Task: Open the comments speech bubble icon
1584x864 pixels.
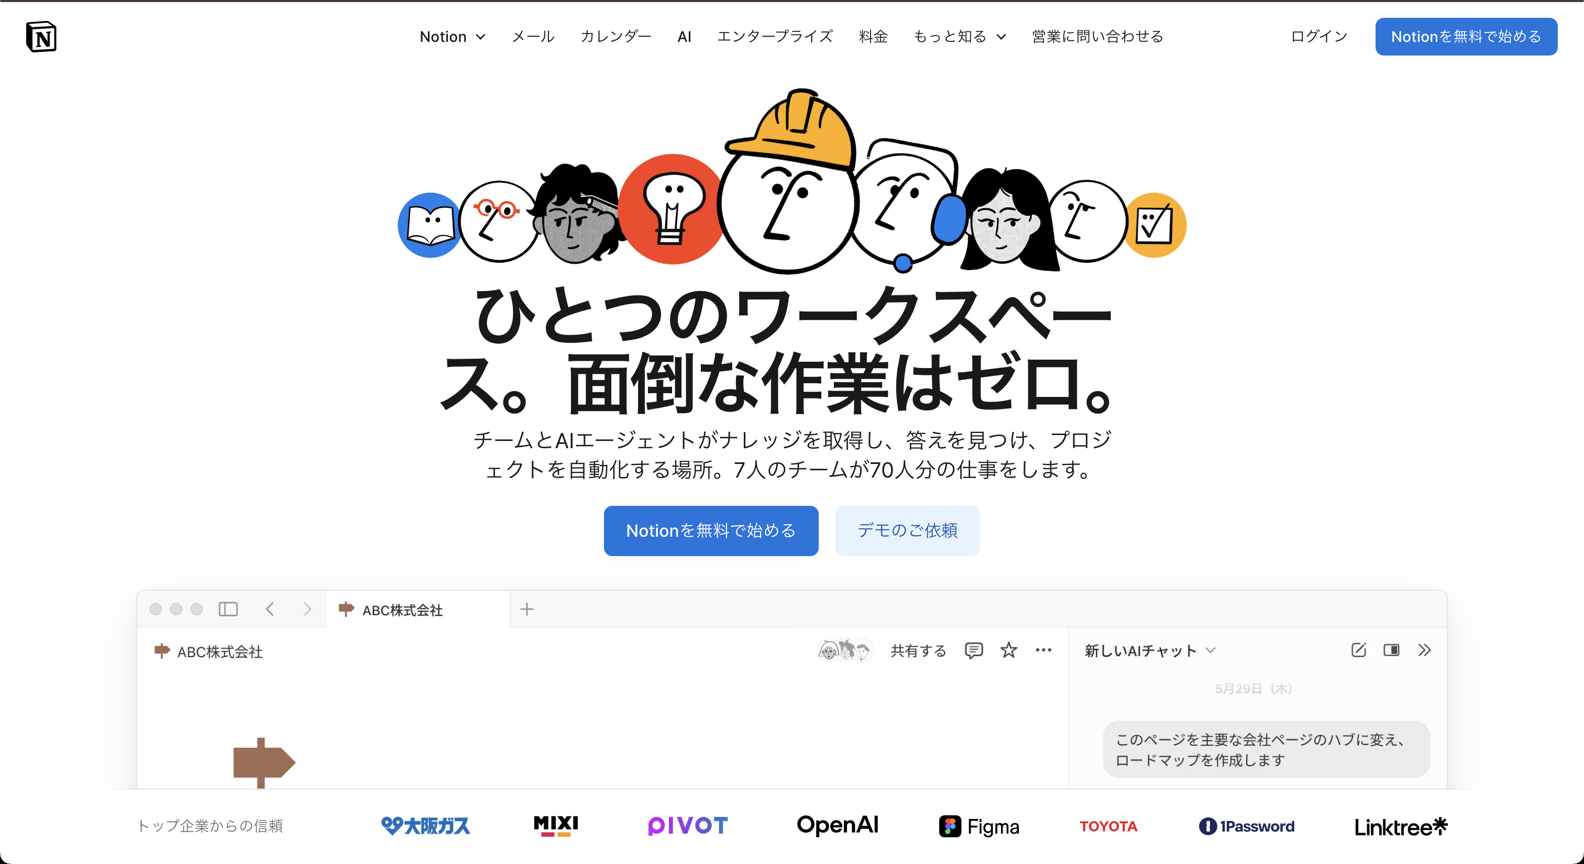Action: 974,650
